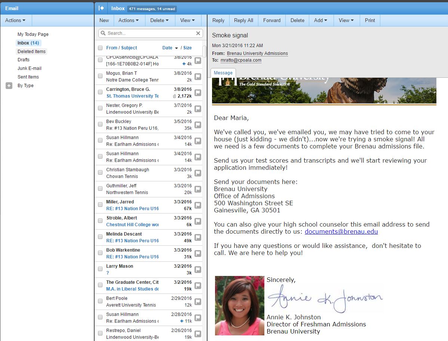Open the Junk E-mail folder
This screenshot has height=341, width=448.
[30, 68]
